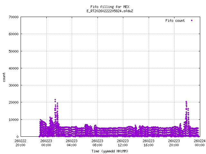Select the 20000 y-axis tick label
The width and height of the screenshot is (206, 154).
pos(13,102)
